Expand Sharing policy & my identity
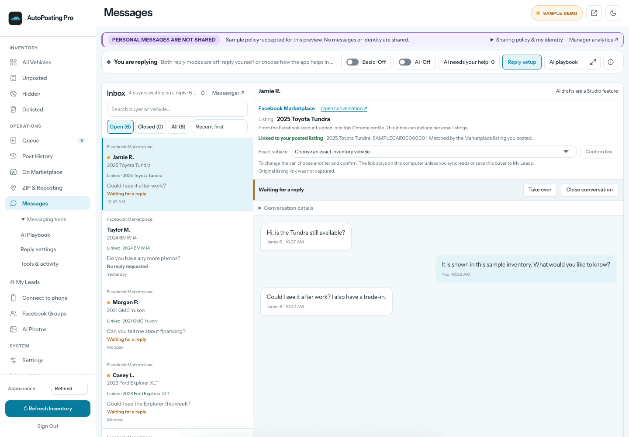This screenshot has width=629, height=437. click(x=527, y=40)
